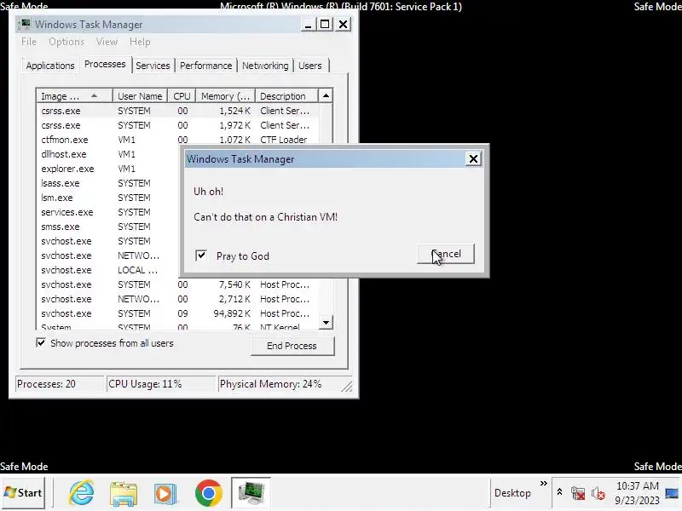The height and width of the screenshot is (511, 682).
Task: Click the Desktop toolbar label
Action: click(x=512, y=493)
